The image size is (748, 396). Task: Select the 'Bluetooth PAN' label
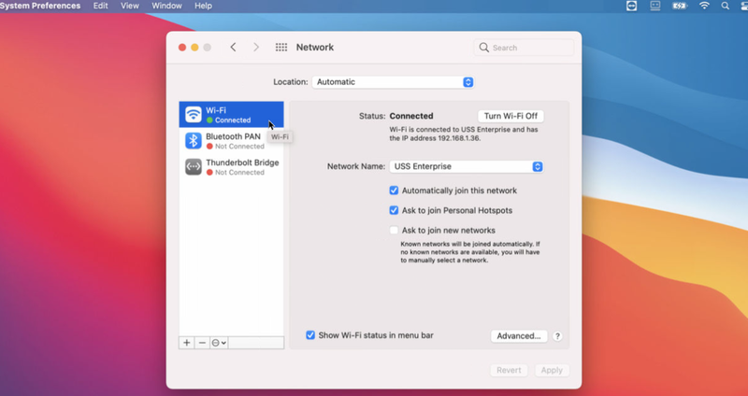point(233,136)
